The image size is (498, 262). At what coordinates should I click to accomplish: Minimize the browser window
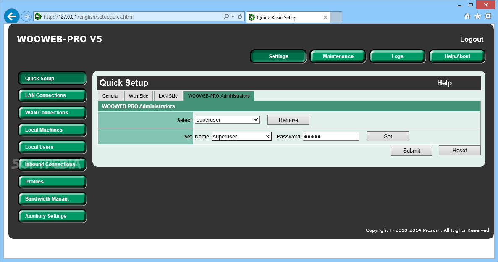coord(459,5)
